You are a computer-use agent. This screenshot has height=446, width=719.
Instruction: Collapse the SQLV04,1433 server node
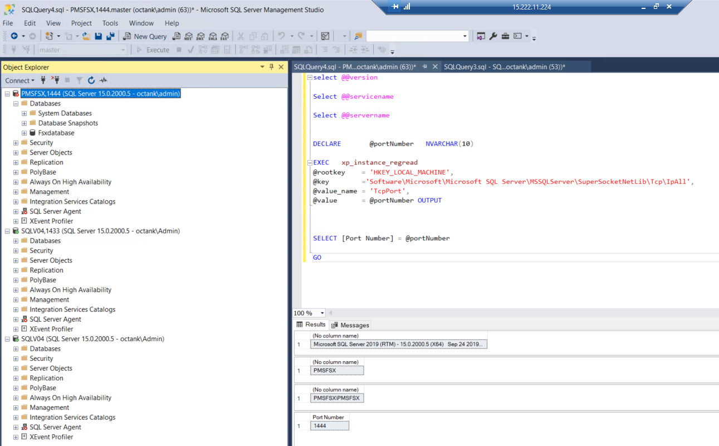tap(7, 230)
